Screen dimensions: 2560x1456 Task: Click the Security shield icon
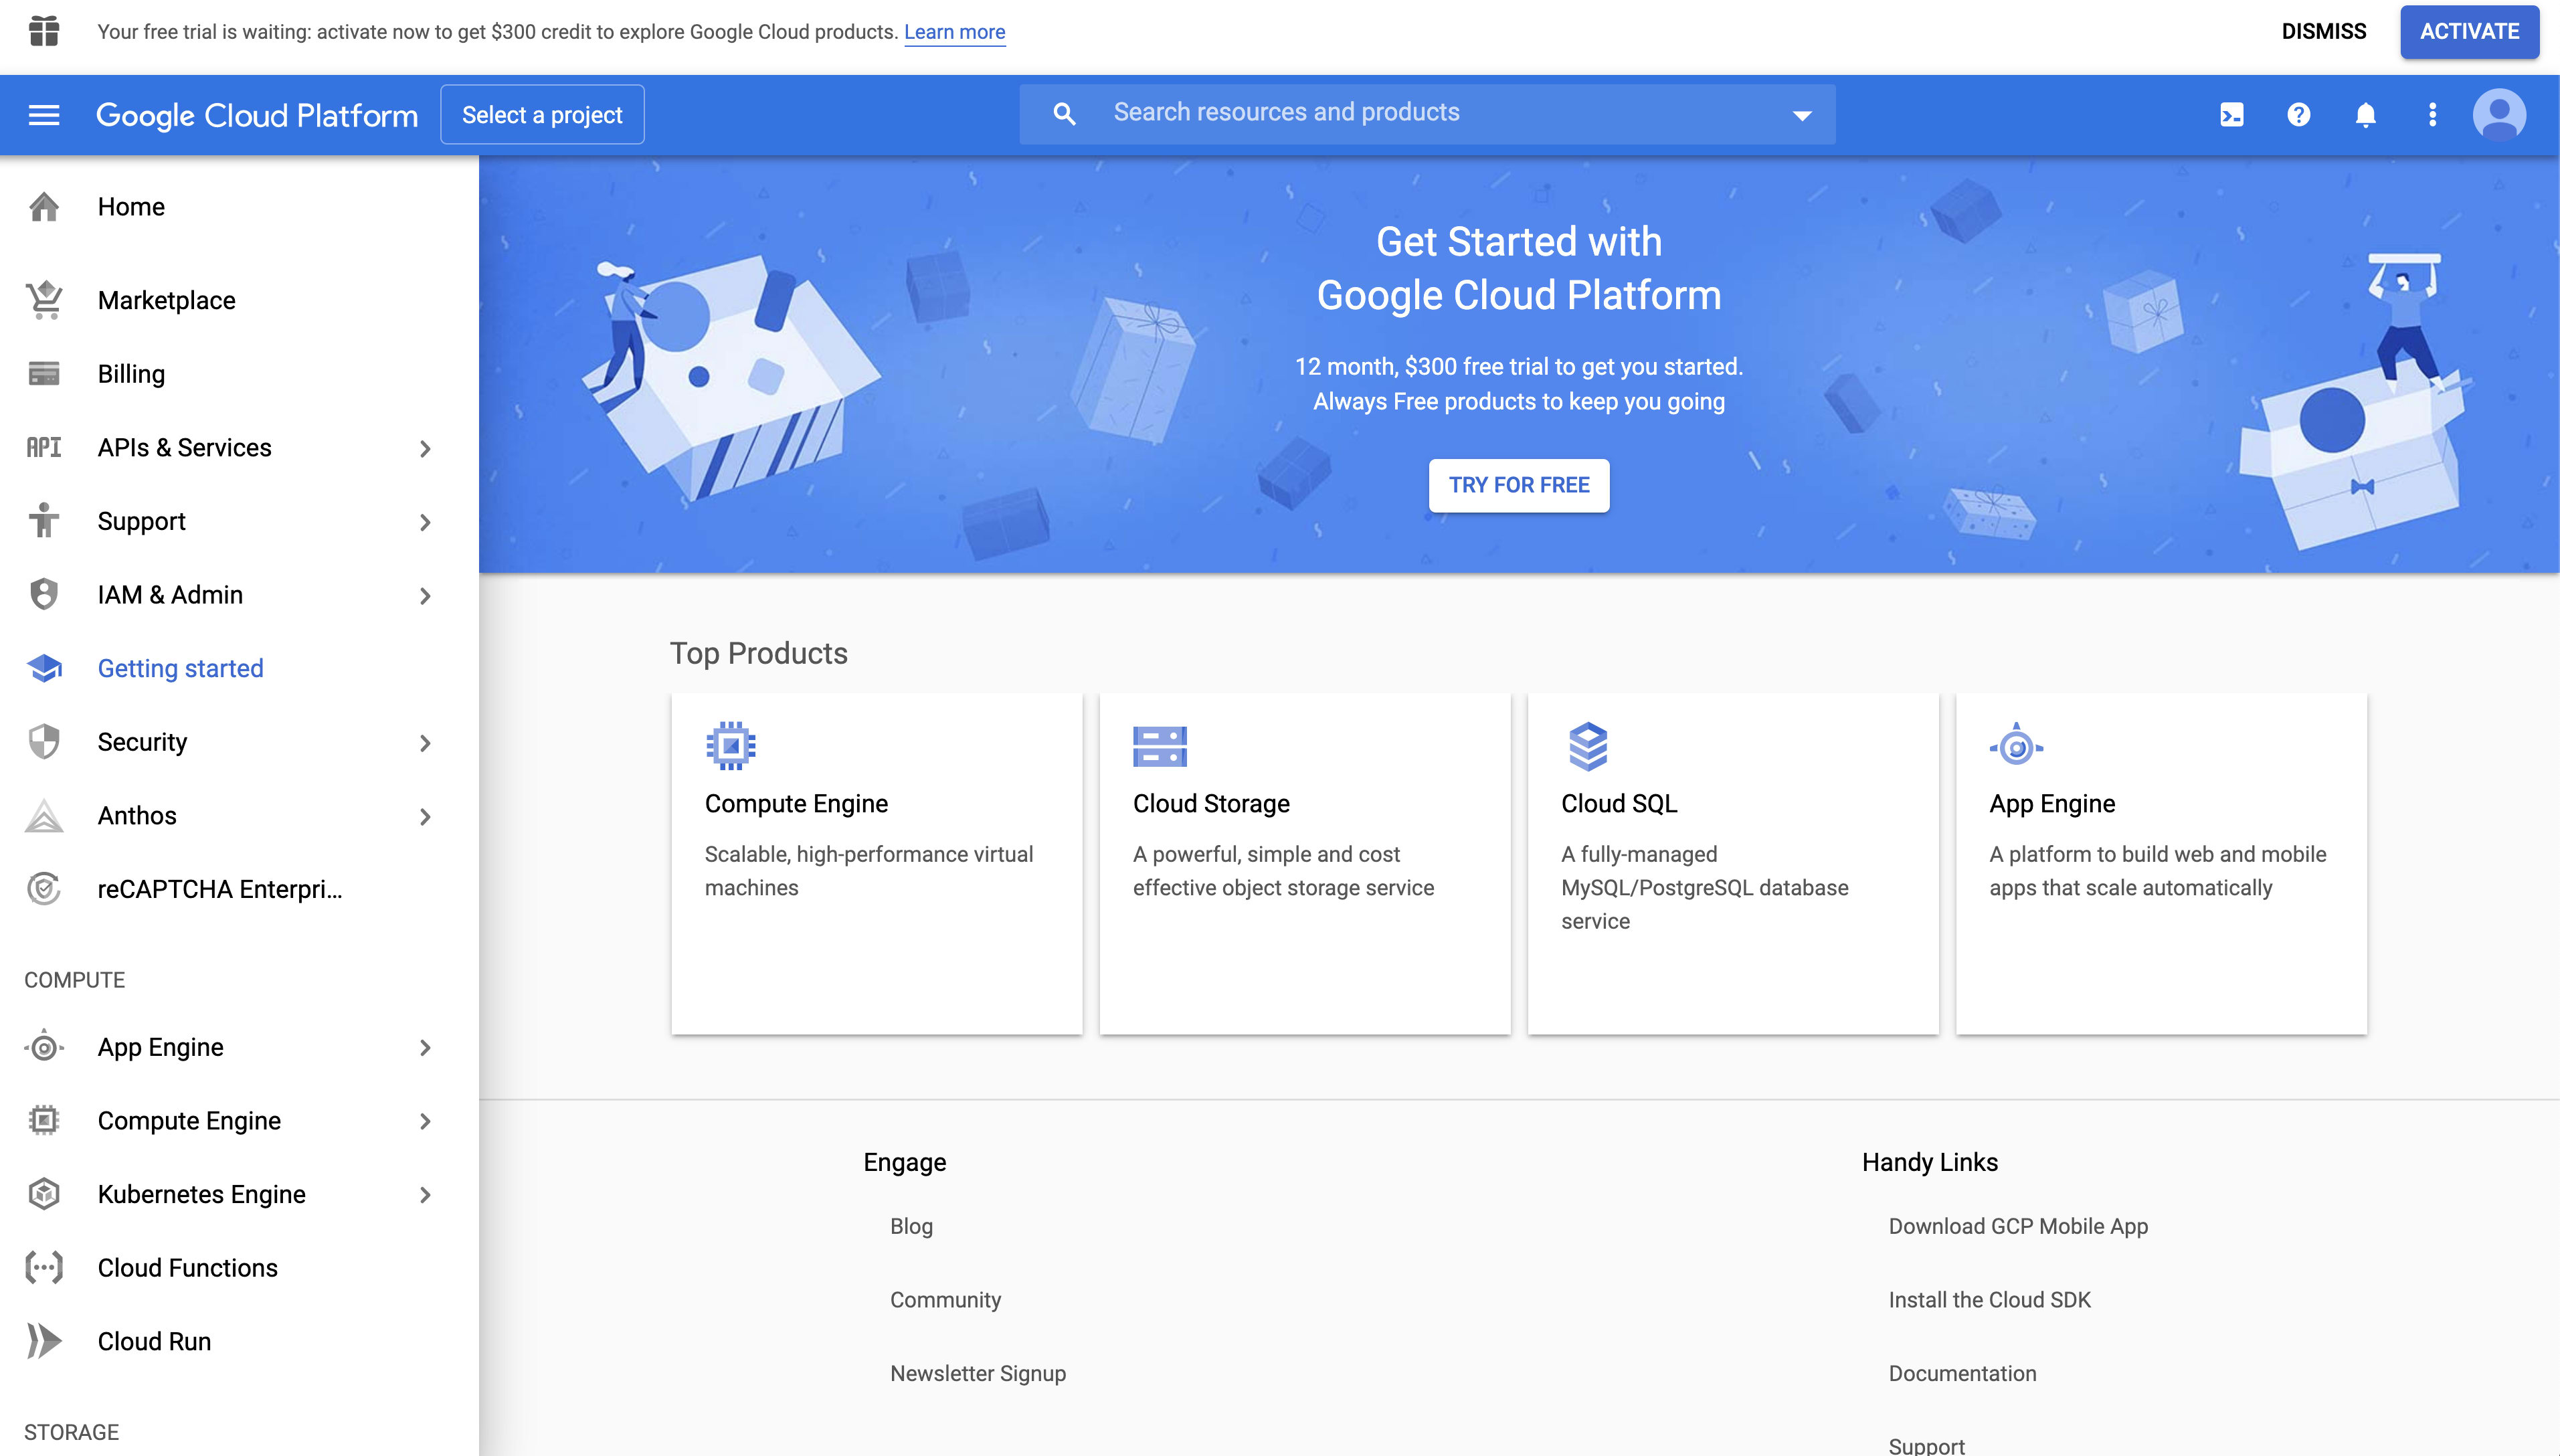(44, 742)
